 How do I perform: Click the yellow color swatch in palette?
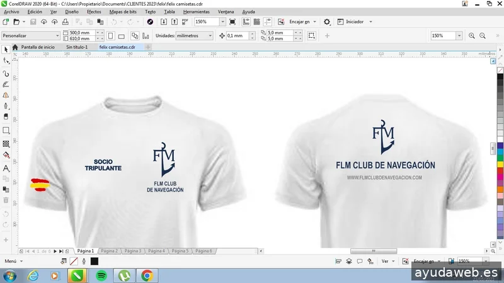(x=500, y=165)
